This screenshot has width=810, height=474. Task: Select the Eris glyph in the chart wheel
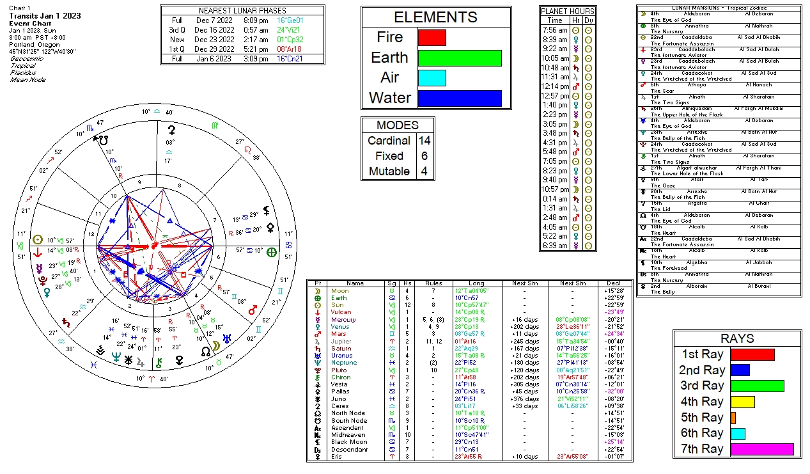pyautogui.click(x=180, y=360)
